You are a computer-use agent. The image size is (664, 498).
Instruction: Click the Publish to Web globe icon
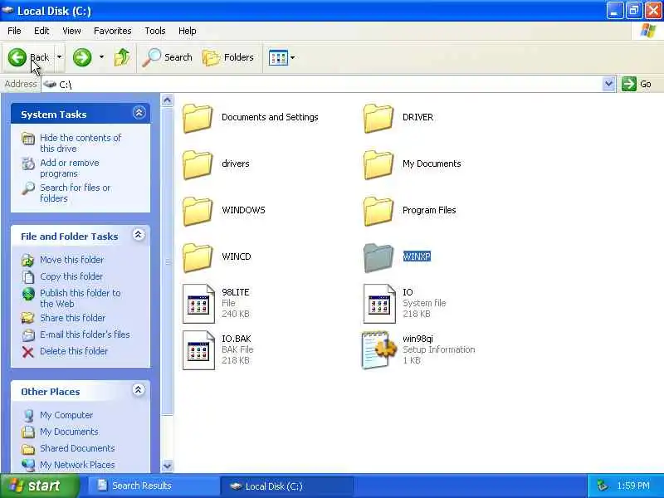pyautogui.click(x=28, y=294)
